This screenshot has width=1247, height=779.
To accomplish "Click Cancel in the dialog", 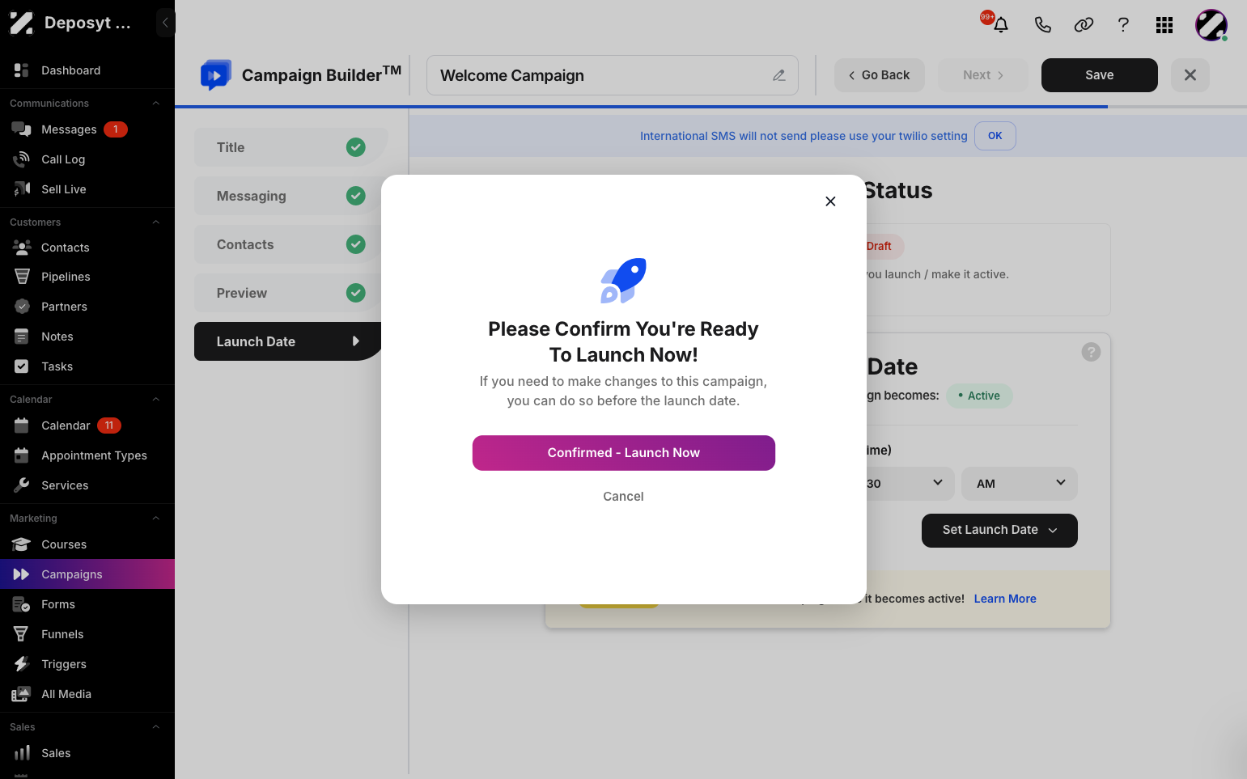I will pos(624,497).
